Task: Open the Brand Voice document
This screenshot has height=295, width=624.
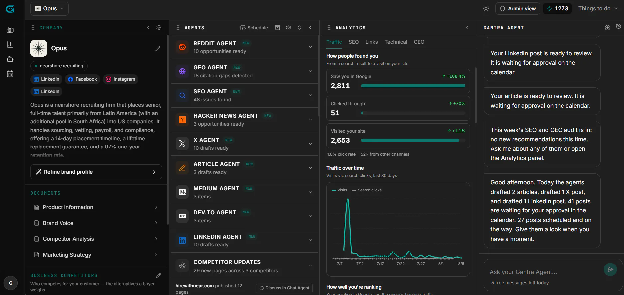Action: (96, 223)
